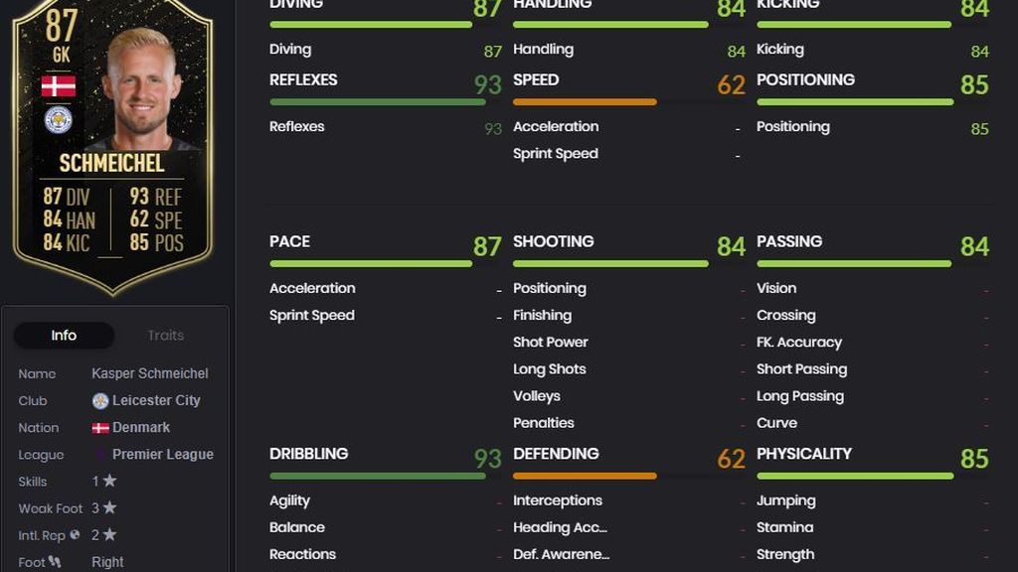The width and height of the screenshot is (1018, 572).
Task: Click the Denmark flag on player card
Action: (x=59, y=85)
